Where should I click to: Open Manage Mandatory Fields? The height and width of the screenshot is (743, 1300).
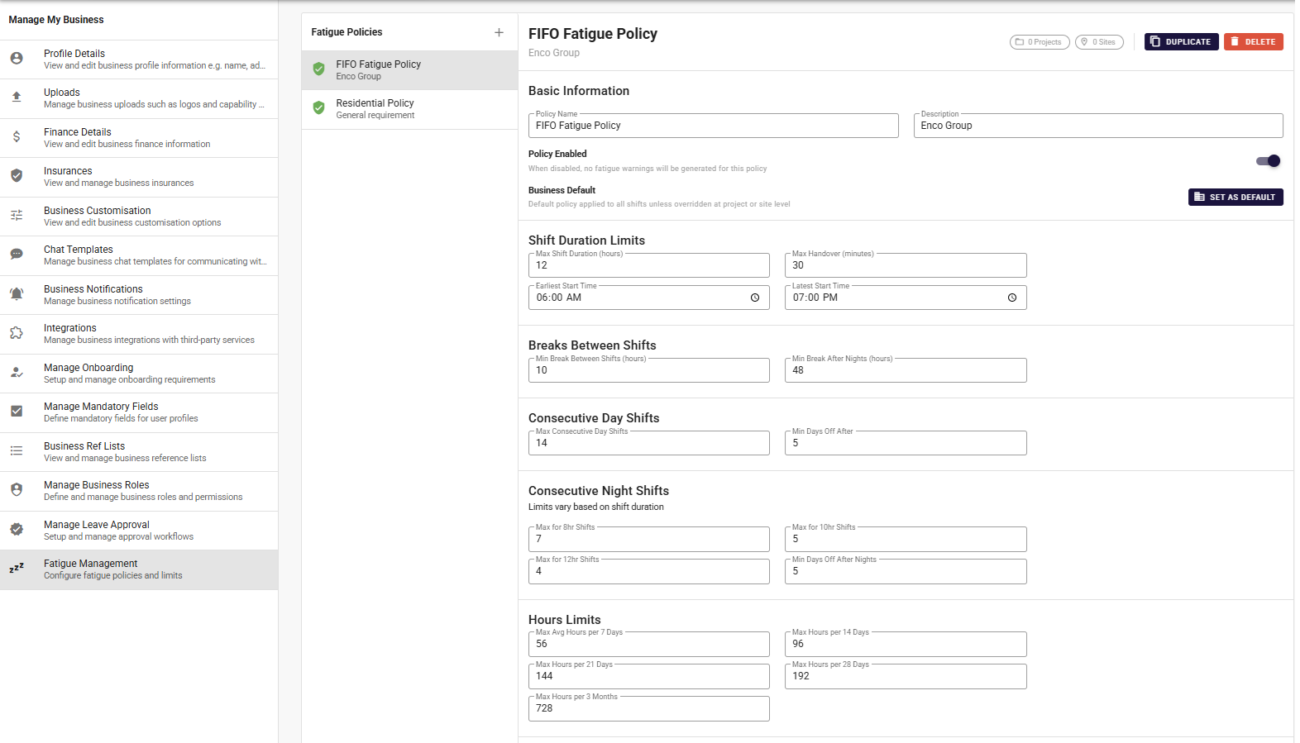[139, 412]
